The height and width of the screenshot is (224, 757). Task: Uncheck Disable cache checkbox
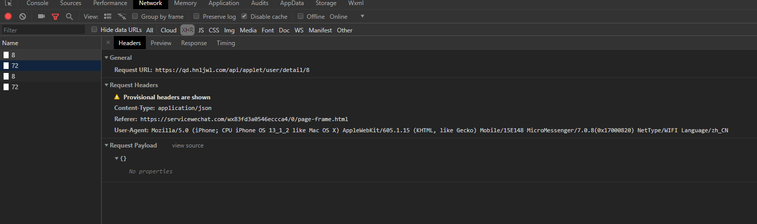[x=244, y=17]
